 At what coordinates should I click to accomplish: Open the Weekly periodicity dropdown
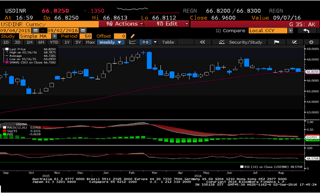tap(110, 42)
